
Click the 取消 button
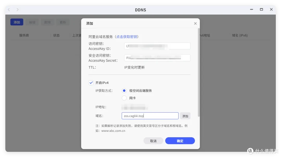tap(153, 141)
